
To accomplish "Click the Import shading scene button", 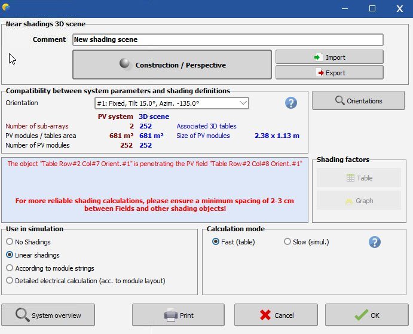I will [x=329, y=57].
